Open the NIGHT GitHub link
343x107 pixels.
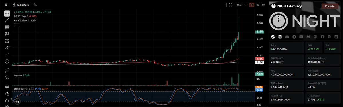308,37
